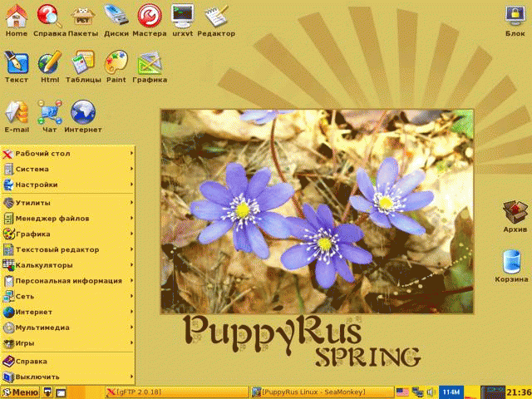532x399 pixels.
Task: Click the 114M free memory indicator
Action: click(451, 392)
